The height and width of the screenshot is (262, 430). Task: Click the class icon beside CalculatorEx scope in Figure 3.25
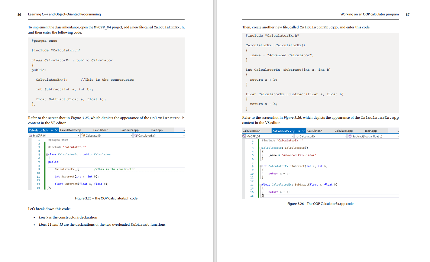coord(83,135)
